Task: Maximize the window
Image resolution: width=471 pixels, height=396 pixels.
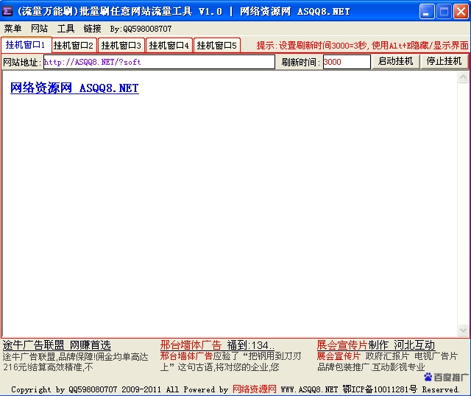Action: coord(444,12)
